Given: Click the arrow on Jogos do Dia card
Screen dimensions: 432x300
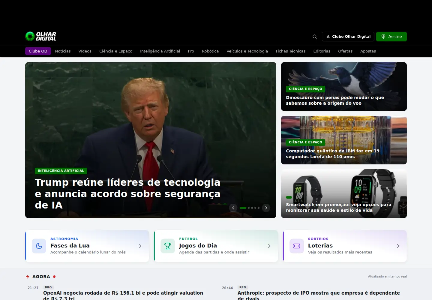Looking at the screenshot, I should tap(268, 246).
